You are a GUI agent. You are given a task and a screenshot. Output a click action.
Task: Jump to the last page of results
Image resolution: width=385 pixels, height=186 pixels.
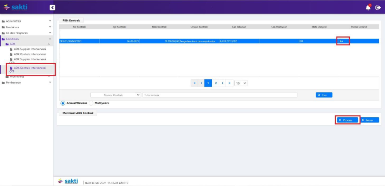[x=230, y=83]
